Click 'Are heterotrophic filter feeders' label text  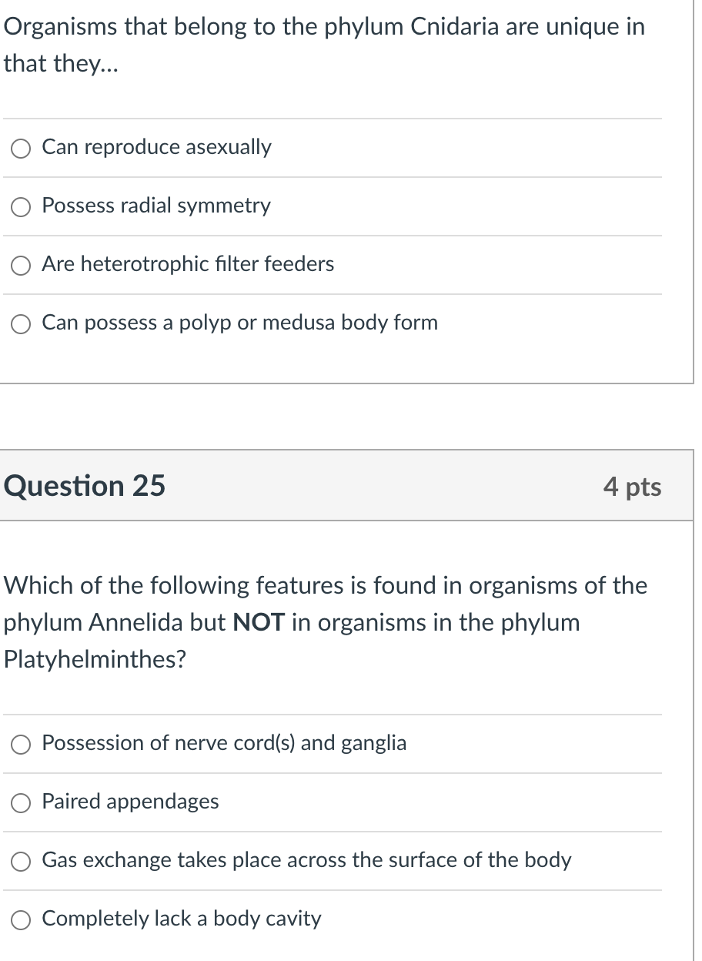coord(189,264)
